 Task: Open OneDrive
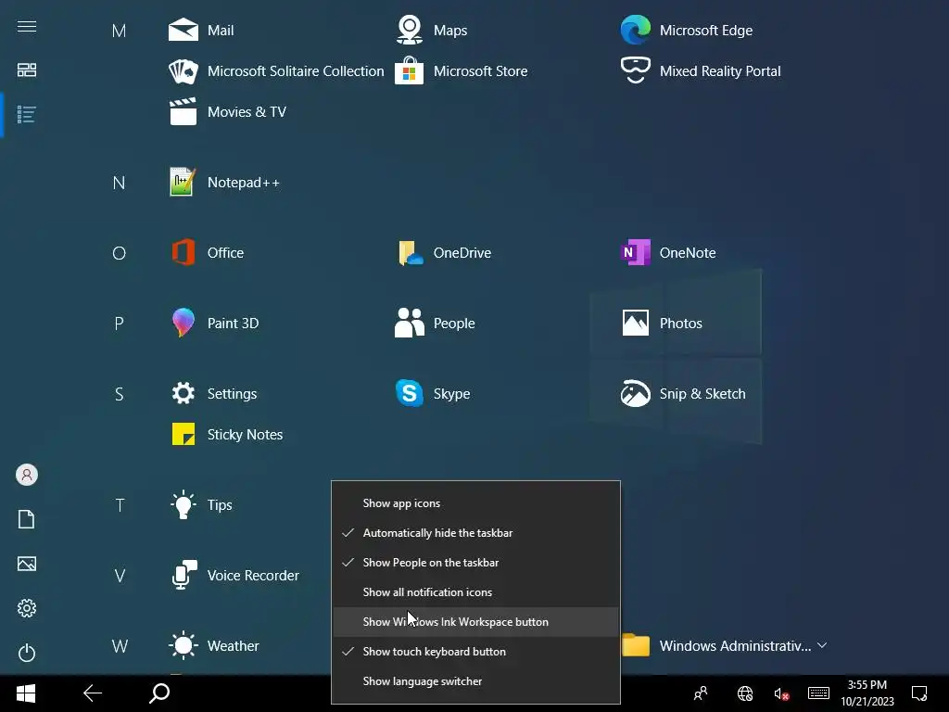[x=444, y=252]
